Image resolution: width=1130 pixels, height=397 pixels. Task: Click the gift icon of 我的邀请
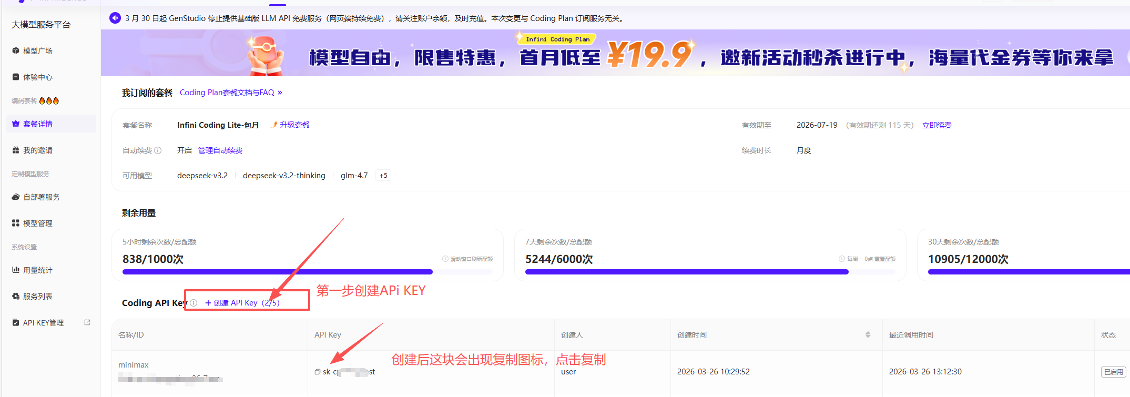16,150
